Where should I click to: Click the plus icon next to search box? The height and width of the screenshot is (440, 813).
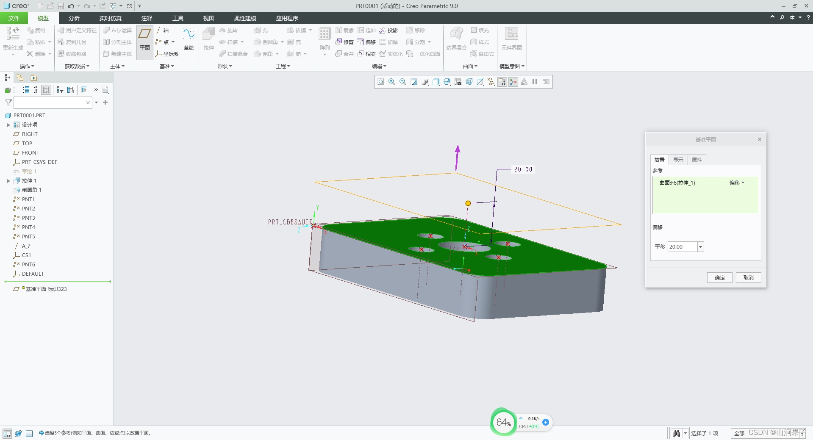(x=105, y=102)
